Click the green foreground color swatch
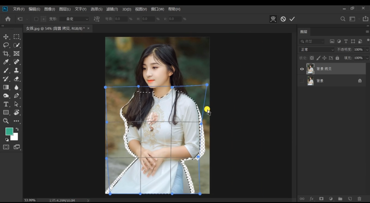 tap(9, 131)
